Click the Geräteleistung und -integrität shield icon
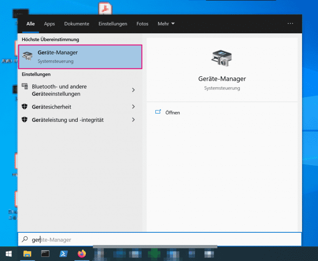318x261 pixels. pyautogui.click(x=26, y=120)
